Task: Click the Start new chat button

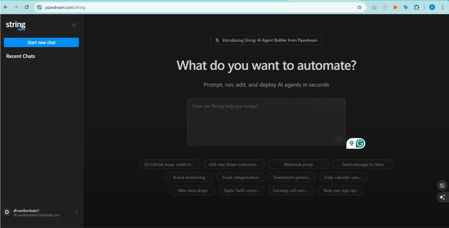Action: [41, 42]
